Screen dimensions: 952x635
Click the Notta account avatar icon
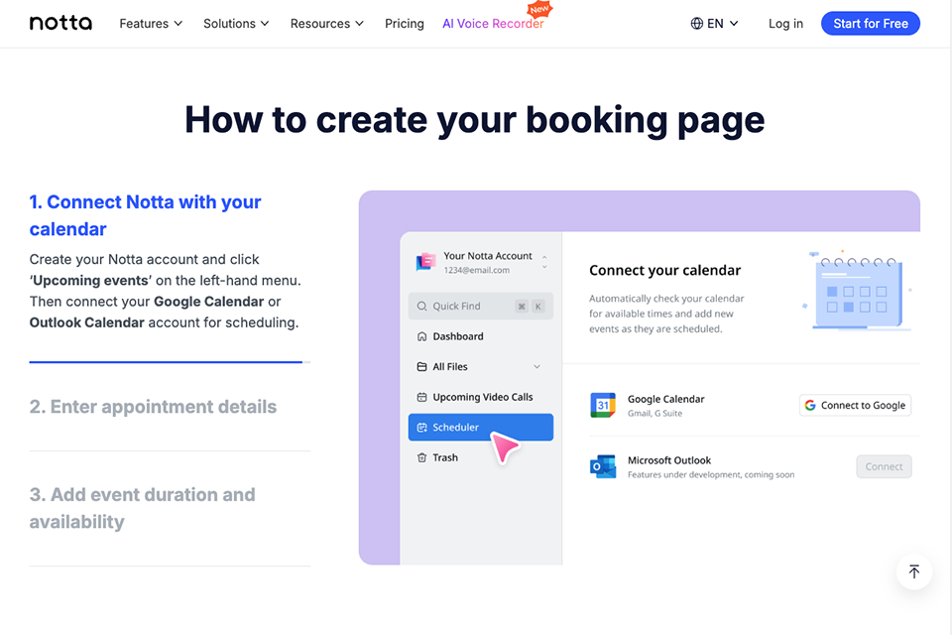click(x=425, y=262)
